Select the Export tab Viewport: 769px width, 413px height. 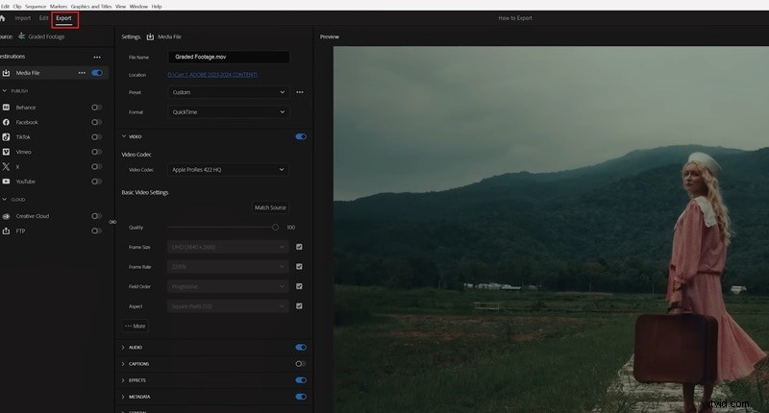click(x=63, y=18)
